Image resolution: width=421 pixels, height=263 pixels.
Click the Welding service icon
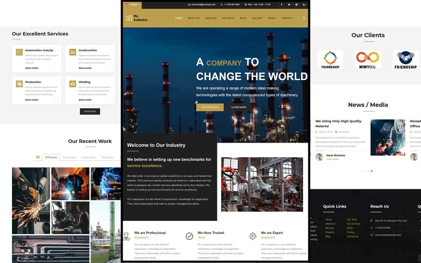pyautogui.click(x=73, y=84)
